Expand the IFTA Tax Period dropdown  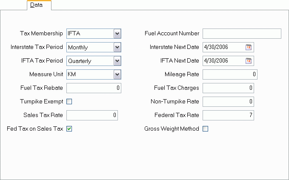117,61
